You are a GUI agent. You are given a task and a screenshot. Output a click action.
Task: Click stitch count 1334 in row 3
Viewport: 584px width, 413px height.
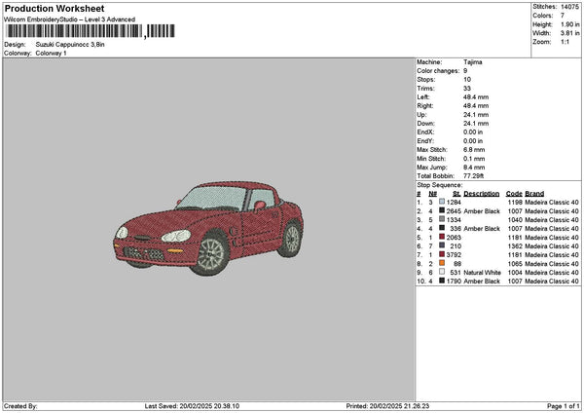pyautogui.click(x=454, y=220)
